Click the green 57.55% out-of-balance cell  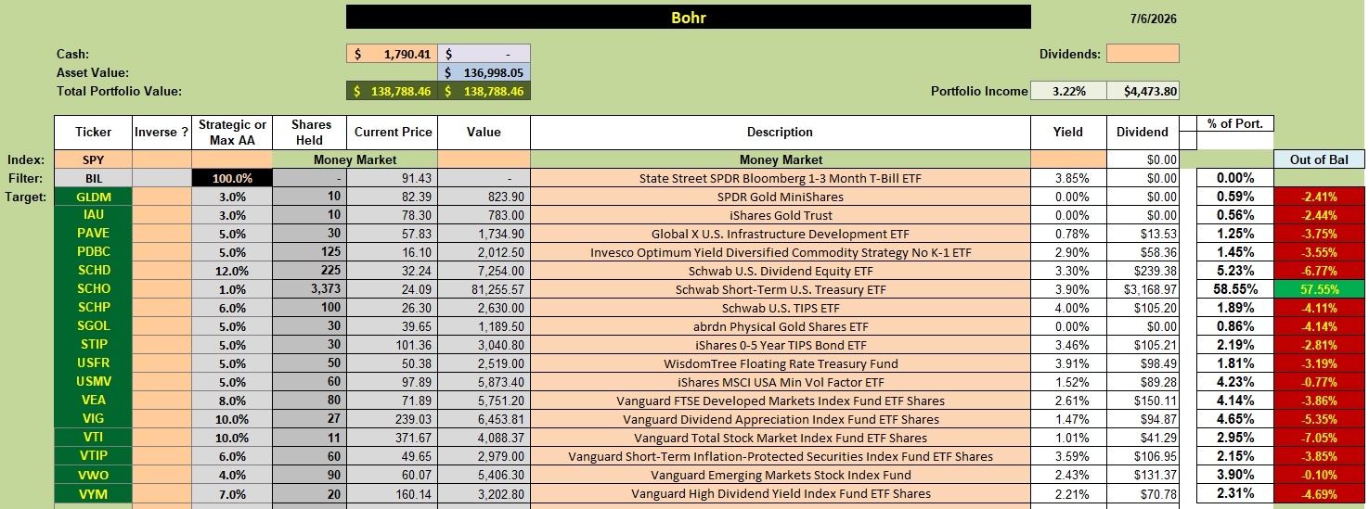1320,289
